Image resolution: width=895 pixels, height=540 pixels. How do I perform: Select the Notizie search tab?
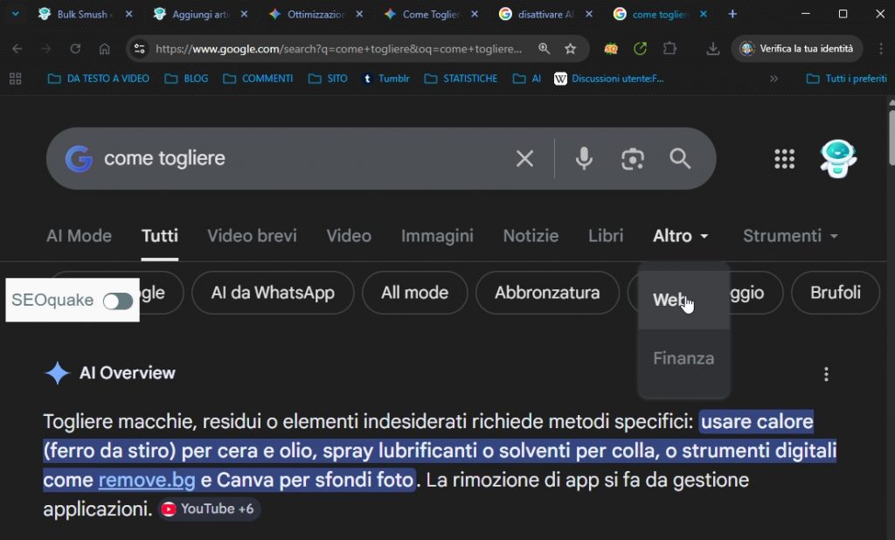pyautogui.click(x=531, y=236)
